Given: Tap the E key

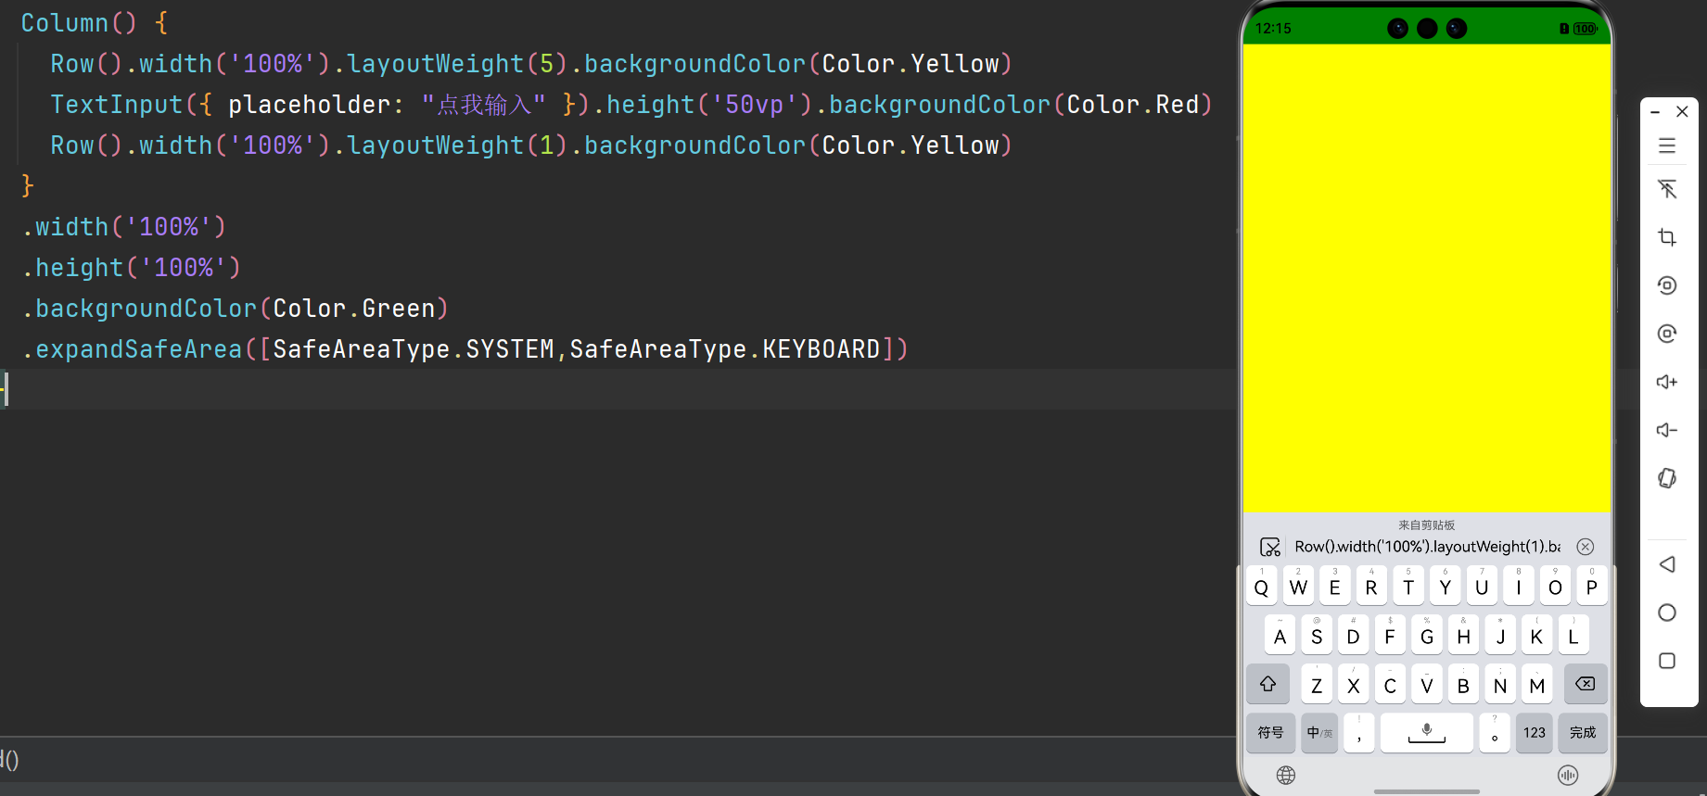Looking at the screenshot, I should [1335, 586].
